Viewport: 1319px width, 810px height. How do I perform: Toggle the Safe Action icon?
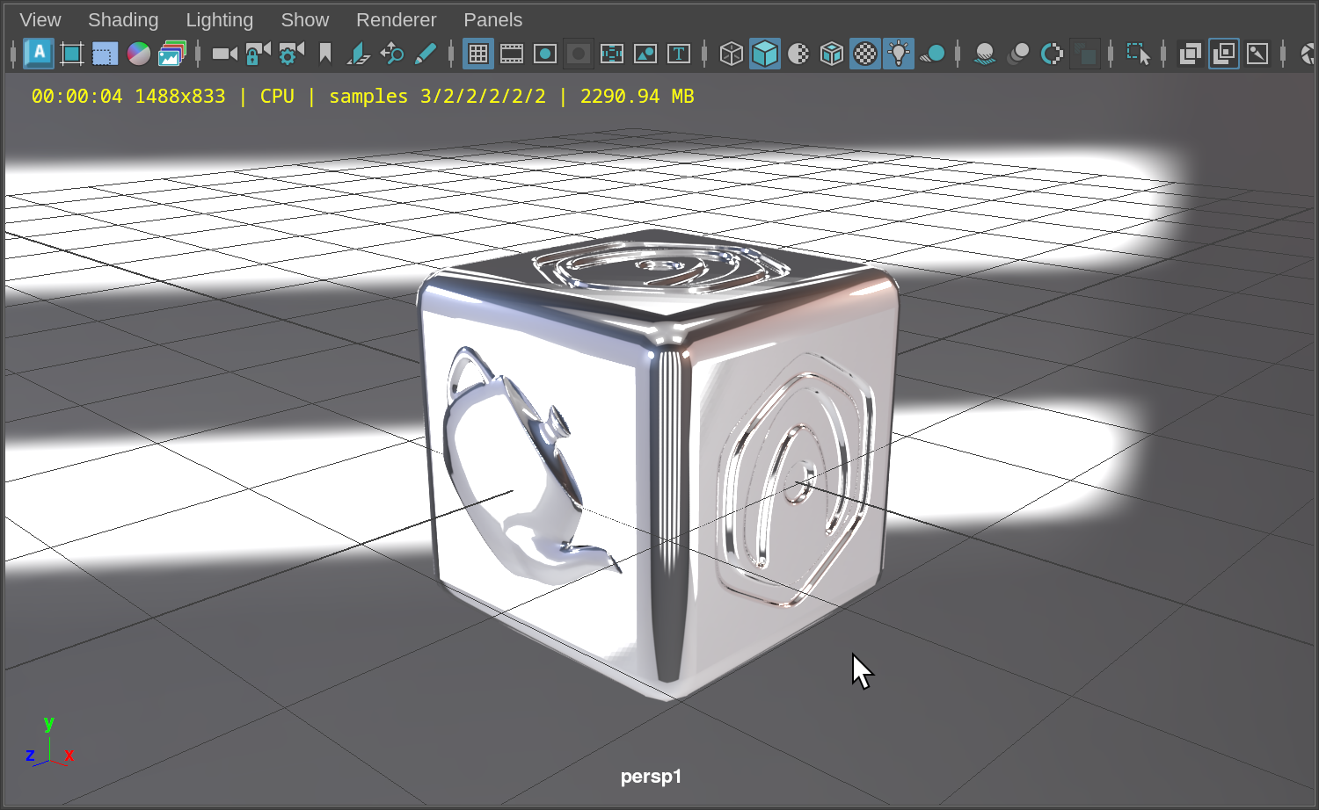pos(645,54)
